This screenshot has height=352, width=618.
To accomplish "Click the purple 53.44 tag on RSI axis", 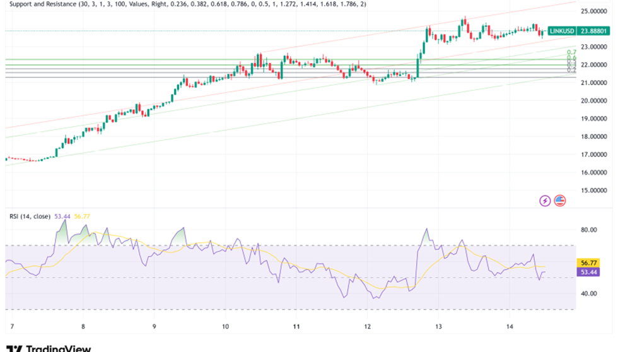I will click(x=588, y=272).
